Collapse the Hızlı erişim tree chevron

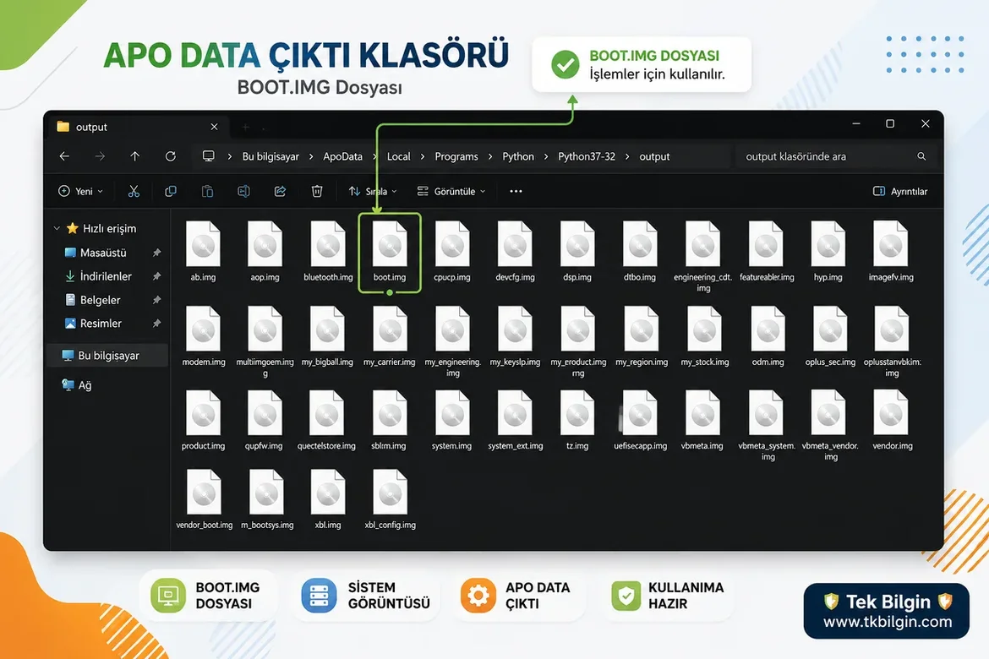click(x=57, y=228)
